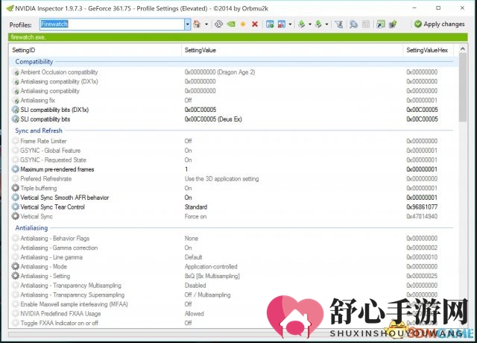Click gear icon beside Vertical Sync Smooth AFR

15,198
